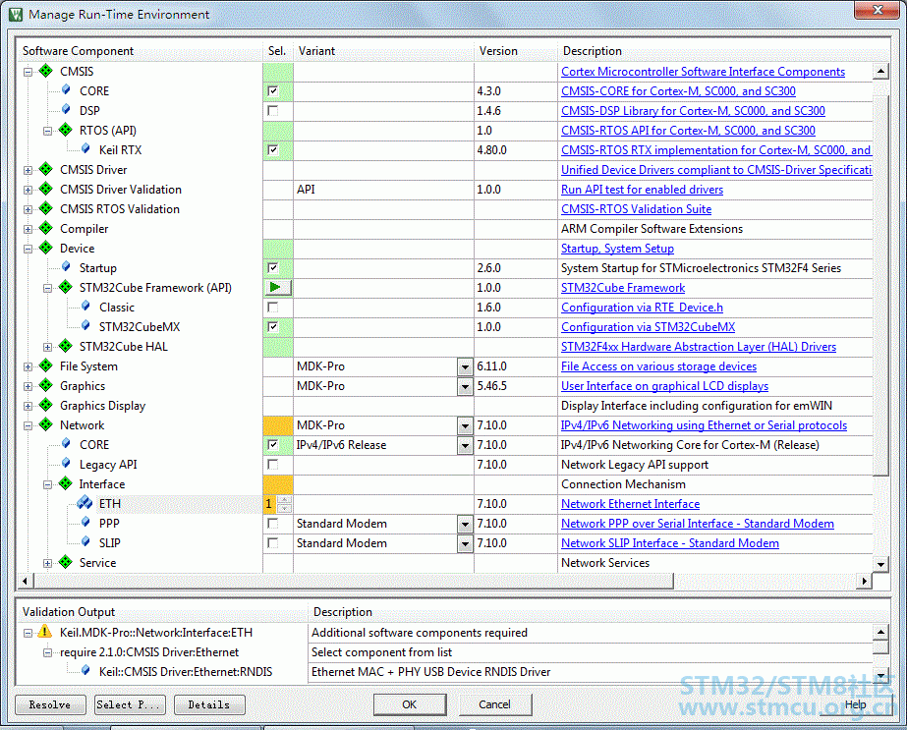Expand the STM32Cube HAL node

coord(47,348)
